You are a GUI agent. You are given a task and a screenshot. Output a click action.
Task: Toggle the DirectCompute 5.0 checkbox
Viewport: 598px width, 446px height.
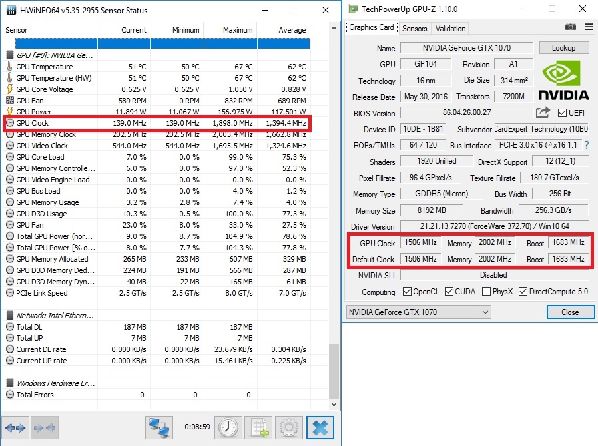pos(523,292)
